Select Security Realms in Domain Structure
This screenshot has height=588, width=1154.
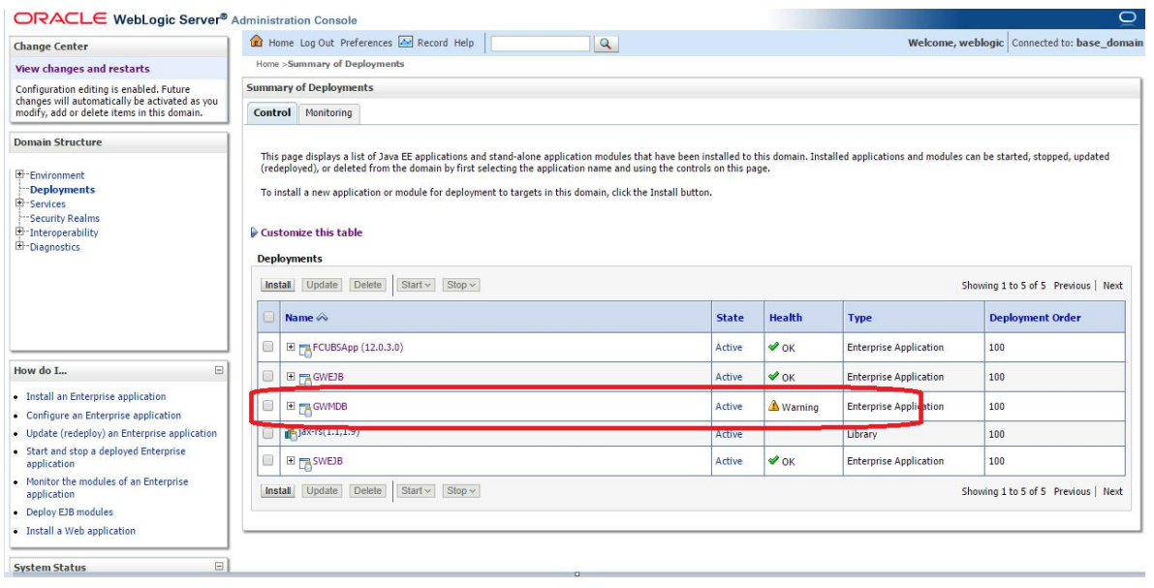[65, 219]
